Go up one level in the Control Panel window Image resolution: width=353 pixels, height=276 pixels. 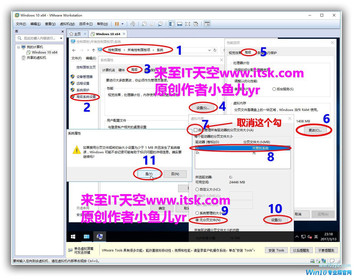pos(93,50)
